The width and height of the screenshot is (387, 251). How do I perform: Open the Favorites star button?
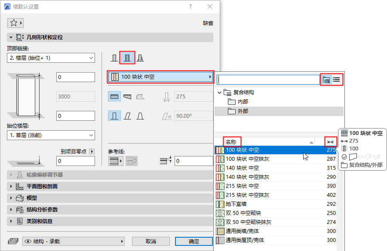click(15, 23)
